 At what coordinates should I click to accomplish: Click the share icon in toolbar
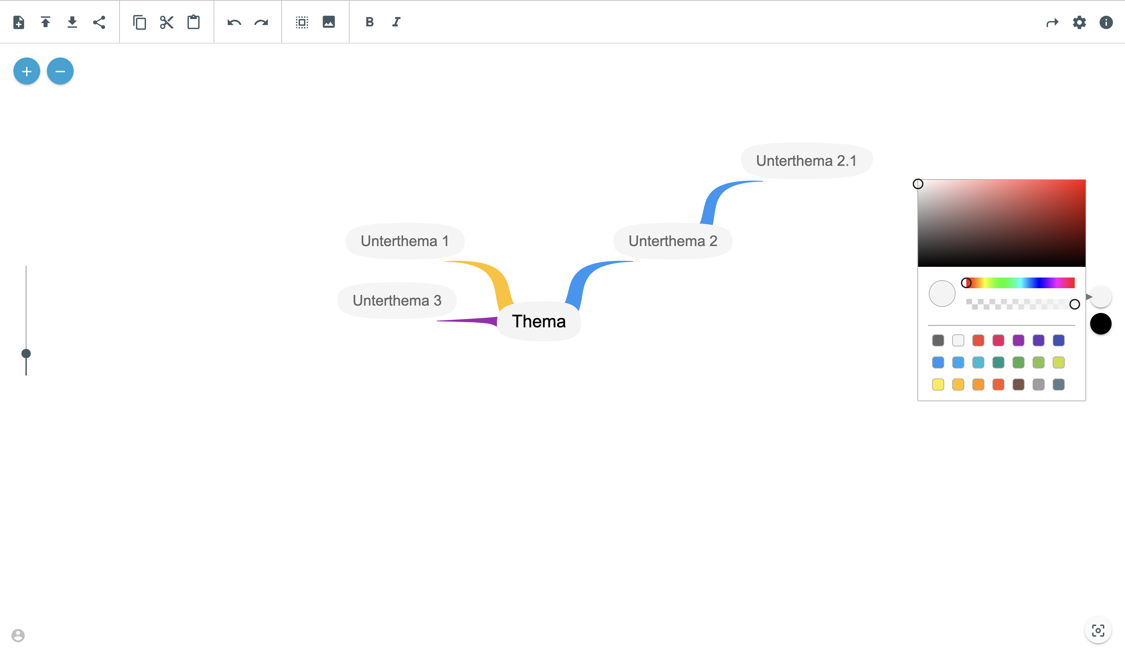(x=99, y=22)
